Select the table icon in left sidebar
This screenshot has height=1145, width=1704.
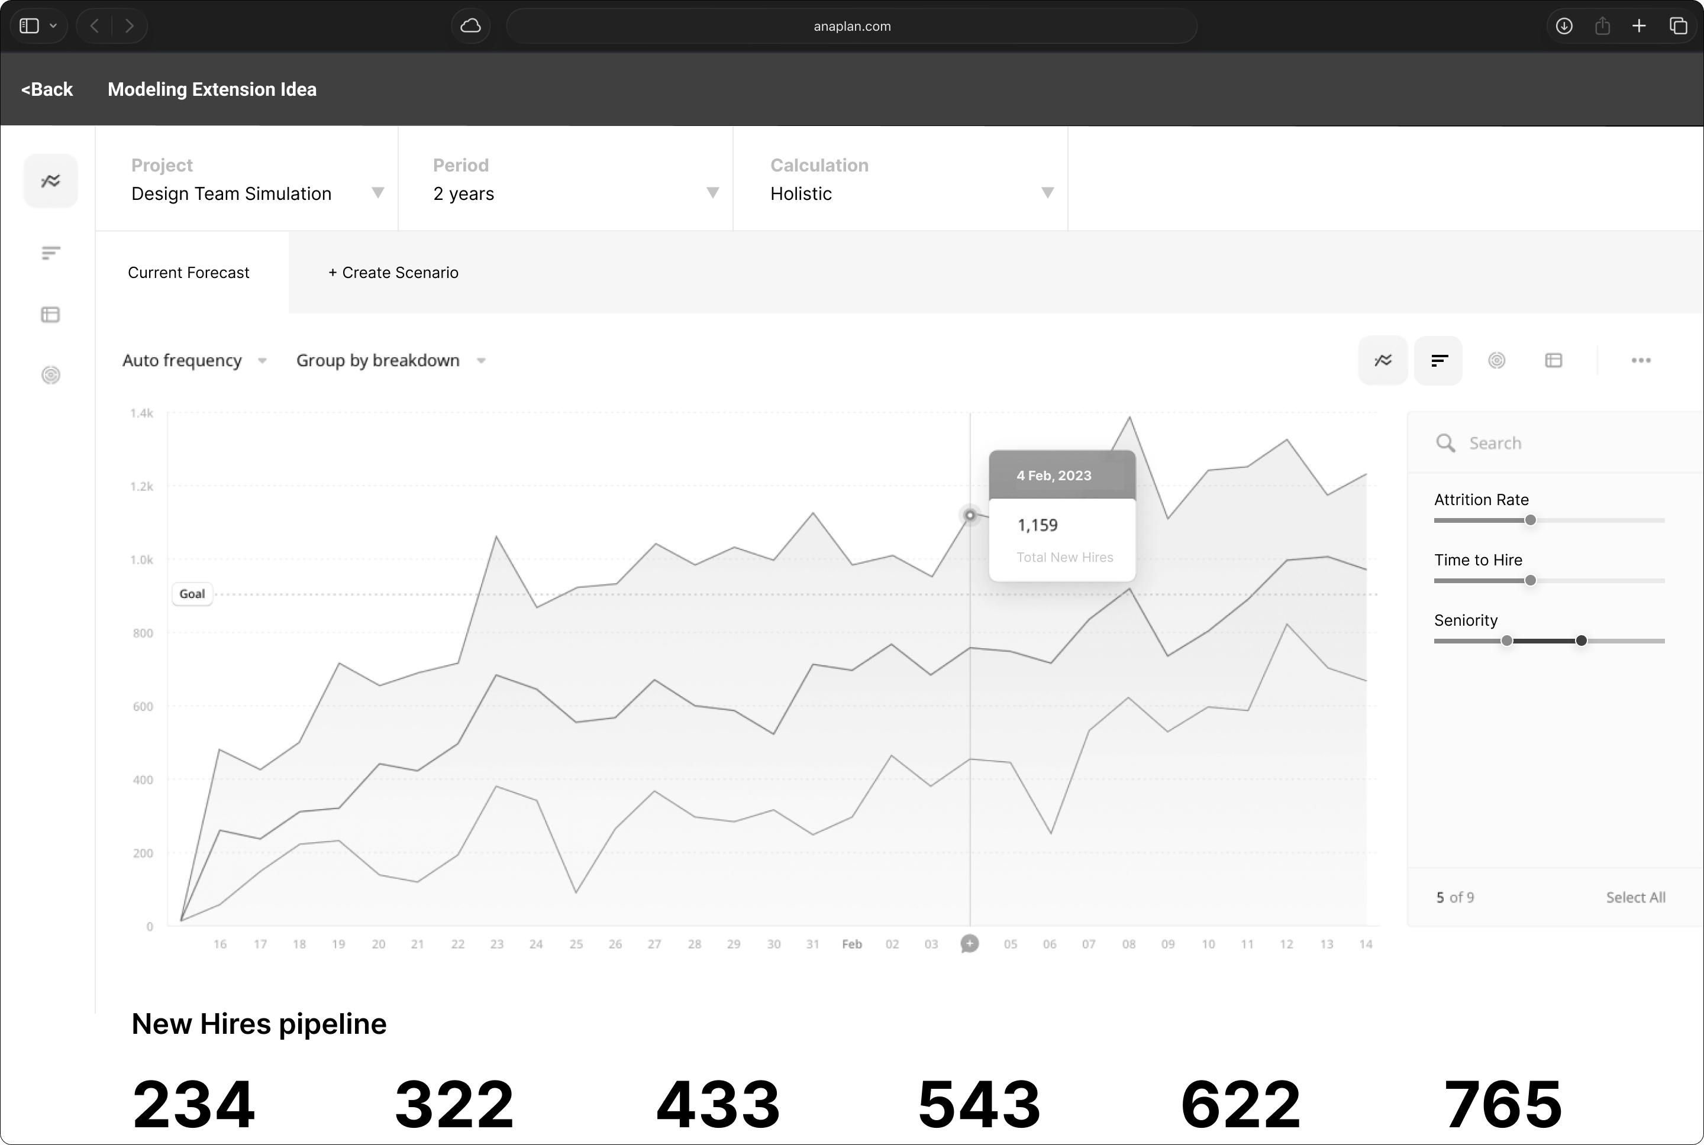pyautogui.click(x=50, y=315)
